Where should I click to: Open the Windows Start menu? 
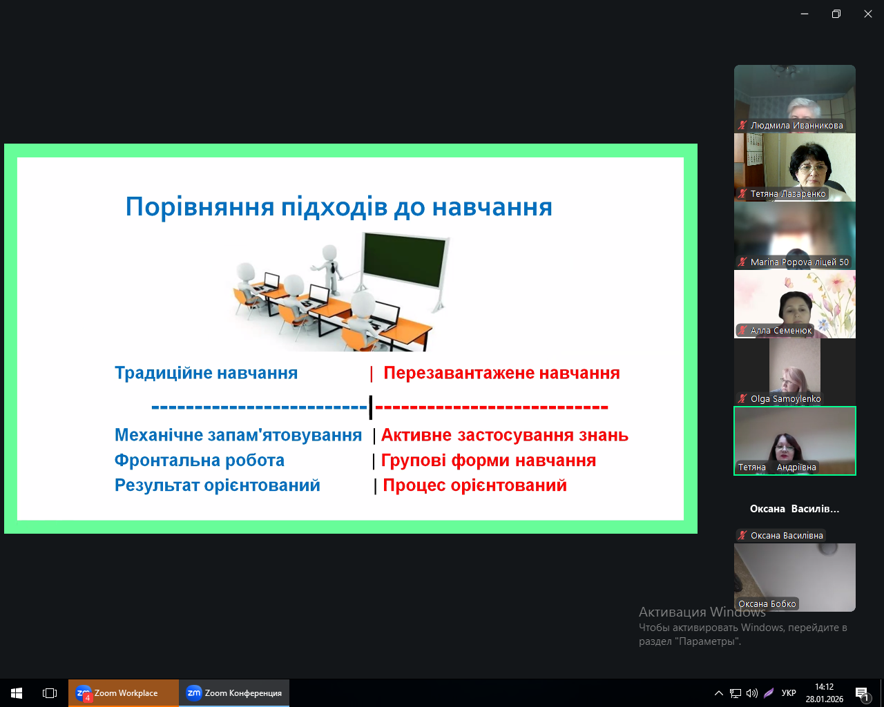[x=17, y=693]
